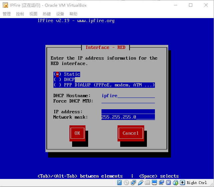Click the Network mask input field
The height and width of the screenshot is (187, 214).
128,117
